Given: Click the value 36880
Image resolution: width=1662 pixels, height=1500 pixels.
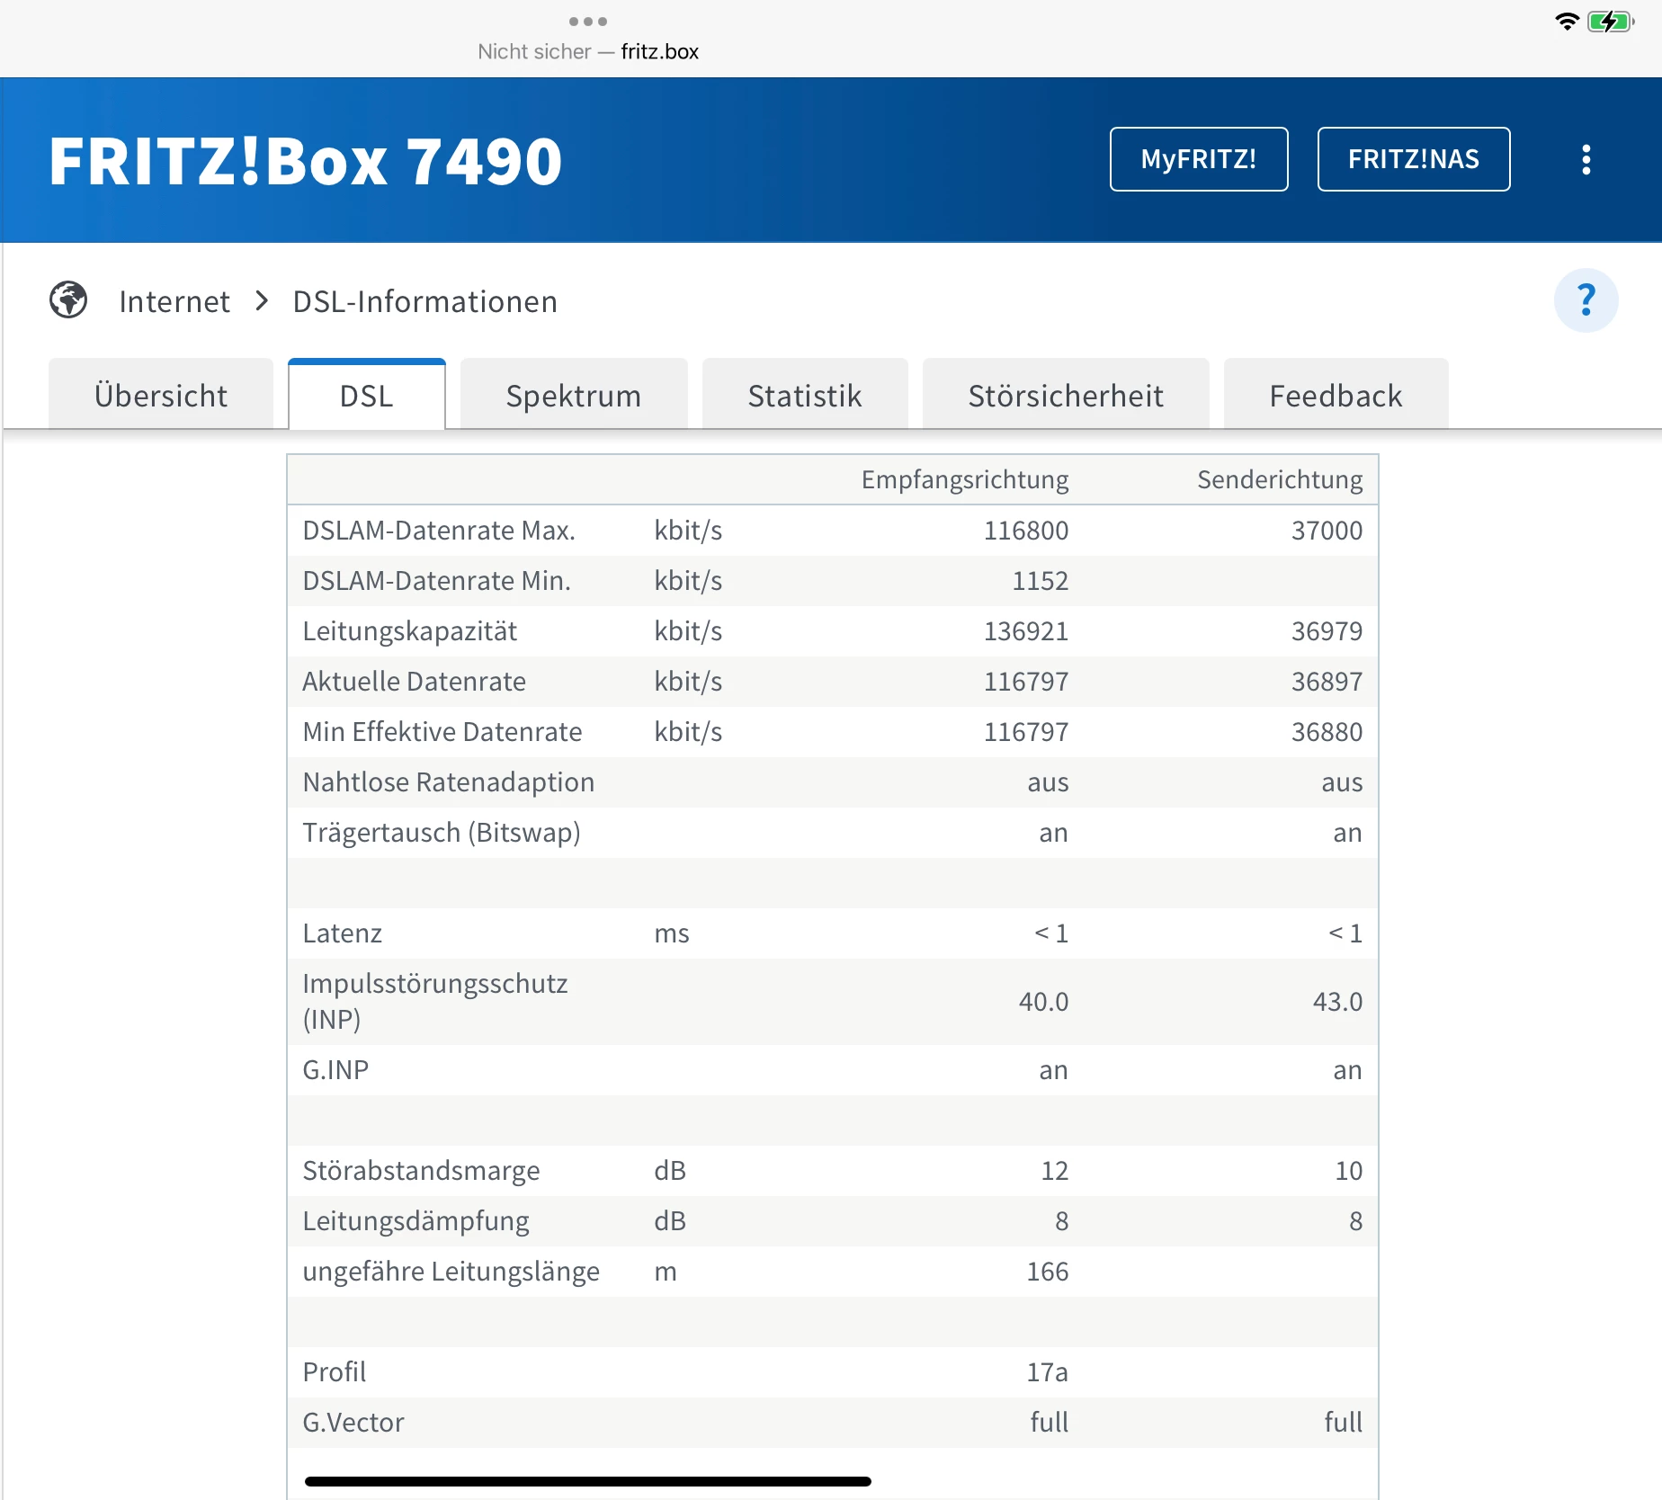Looking at the screenshot, I should click(1327, 731).
